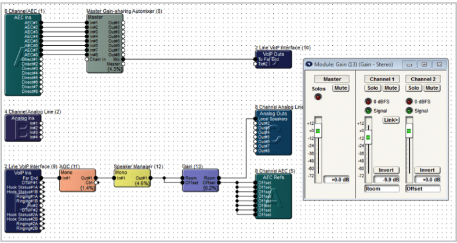The width and height of the screenshot is (457, 243).
Task: Click the Link> button
Action: coord(391,120)
